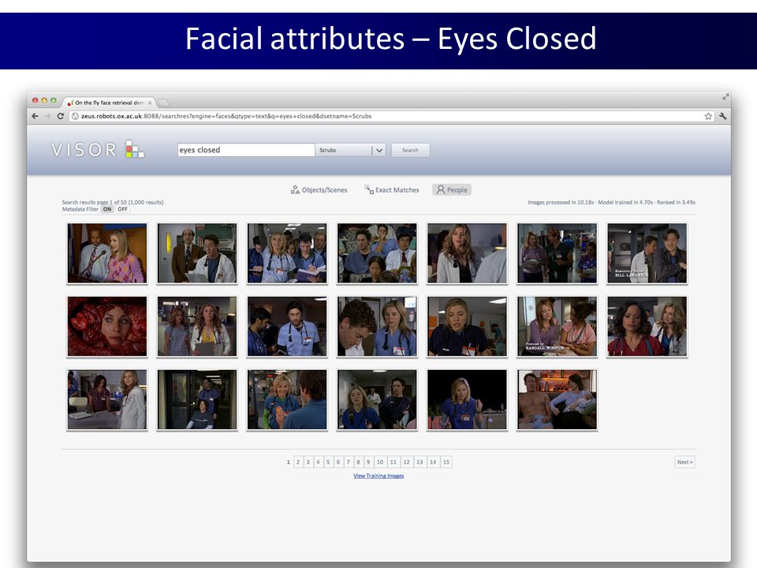Open thumbnail of face surrounded by red

[107, 327]
